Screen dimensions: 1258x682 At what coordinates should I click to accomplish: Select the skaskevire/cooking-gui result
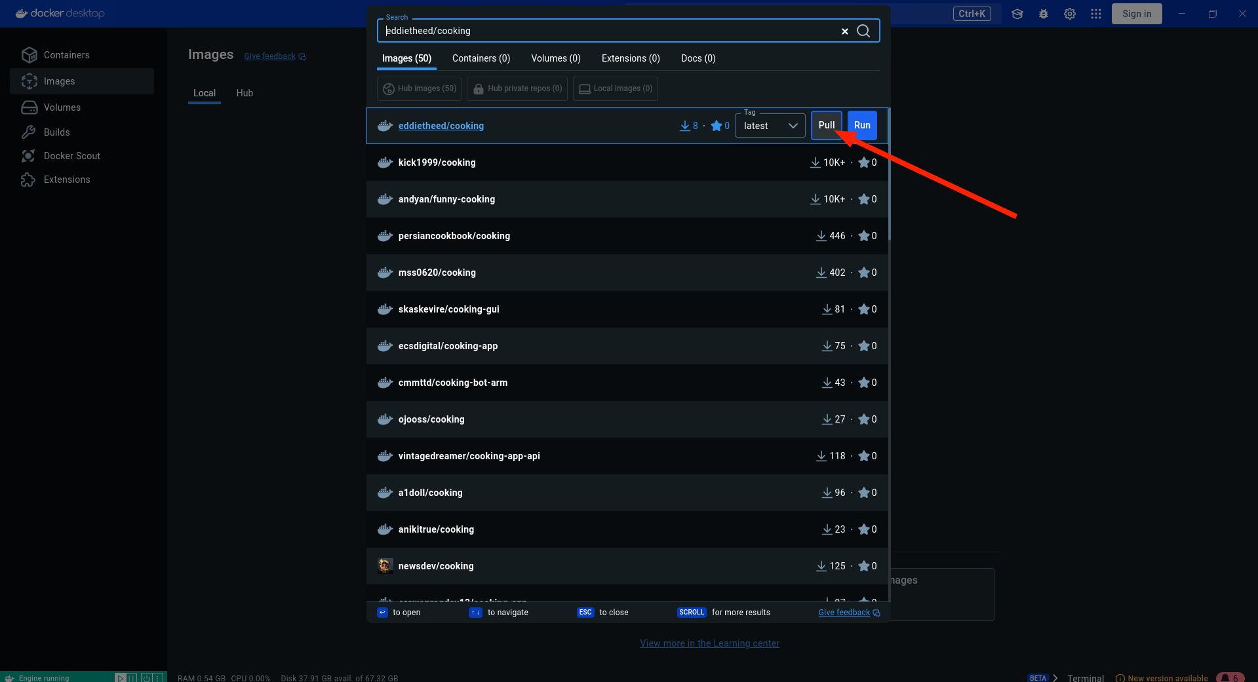click(x=627, y=309)
